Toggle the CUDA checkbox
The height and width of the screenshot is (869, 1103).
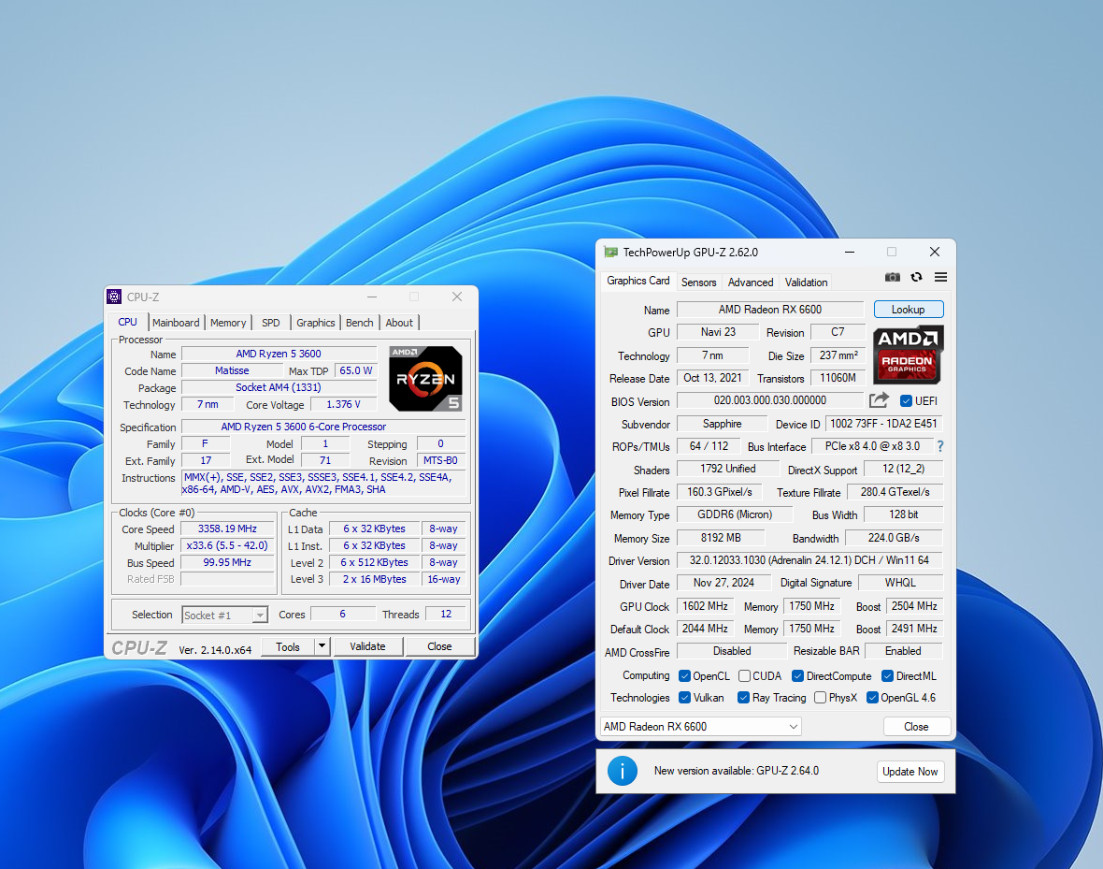tap(744, 676)
